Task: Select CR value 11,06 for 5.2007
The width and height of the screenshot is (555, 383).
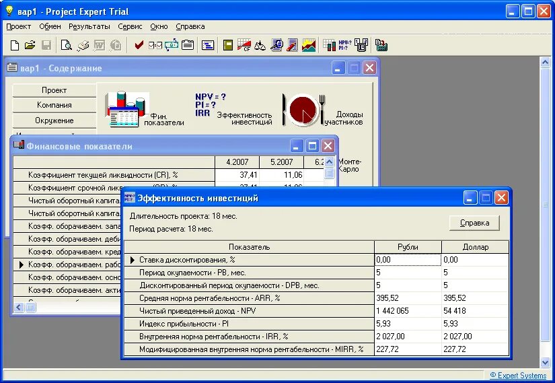Action: [281, 174]
